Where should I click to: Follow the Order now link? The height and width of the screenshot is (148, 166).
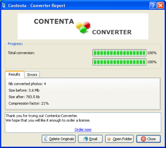coord(83,129)
